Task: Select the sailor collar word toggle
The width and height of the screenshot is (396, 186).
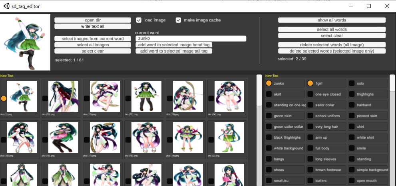Action: (x=310, y=105)
